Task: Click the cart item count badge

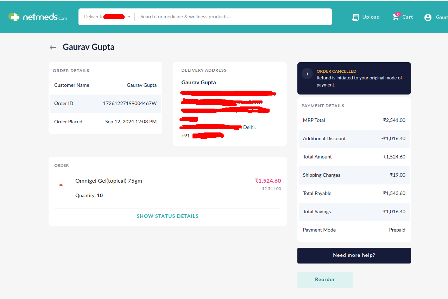Action: click(398, 14)
